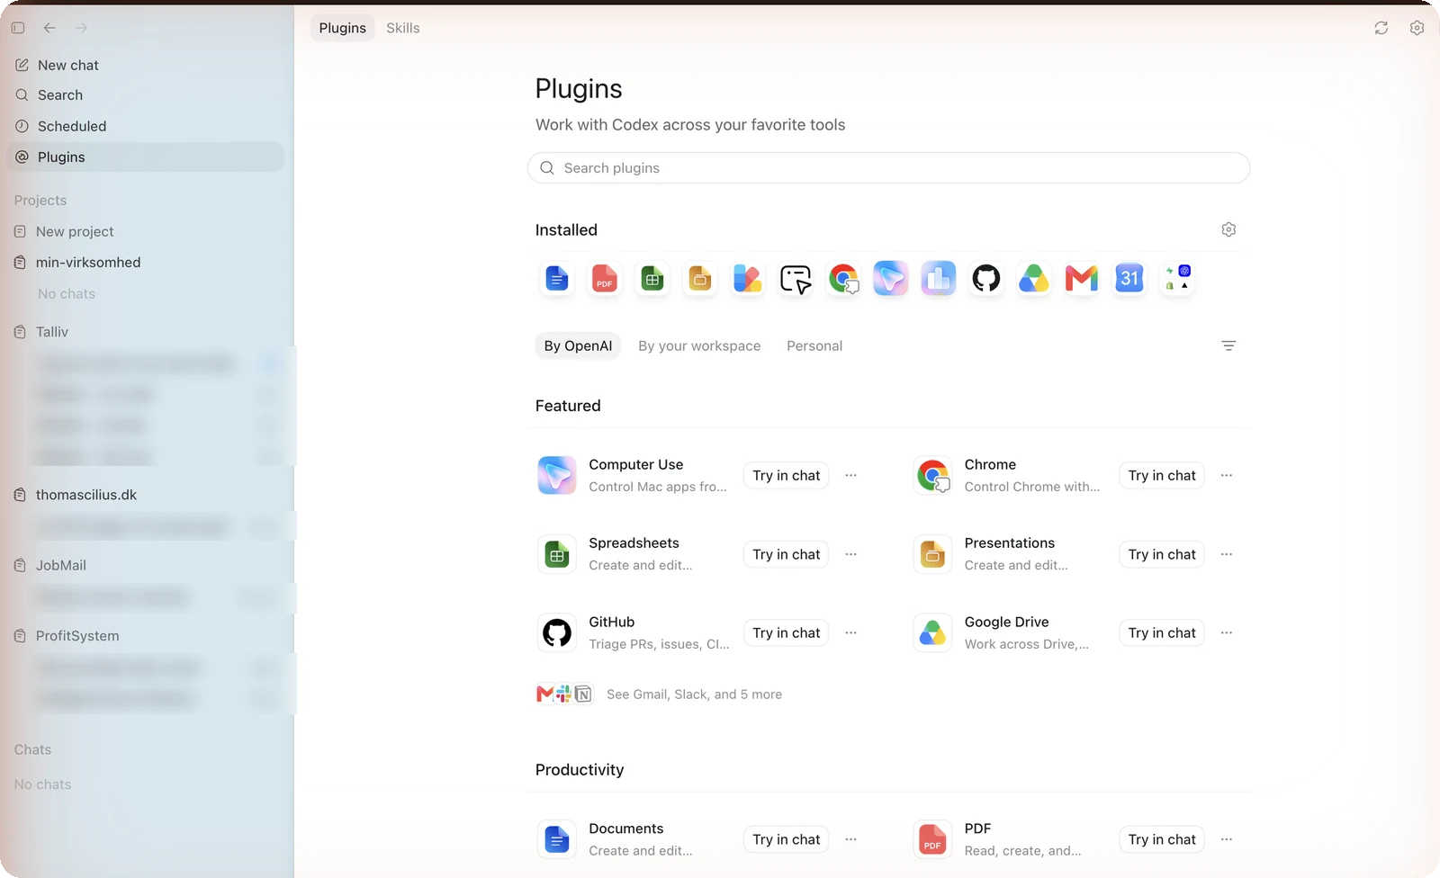This screenshot has height=878, width=1440.
Task: Open more options for PDF
Action: [x=1226, y=839]
